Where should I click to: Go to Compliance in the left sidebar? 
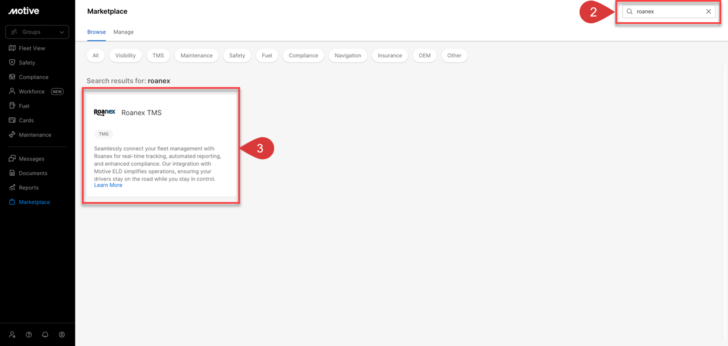pos(34,77)
